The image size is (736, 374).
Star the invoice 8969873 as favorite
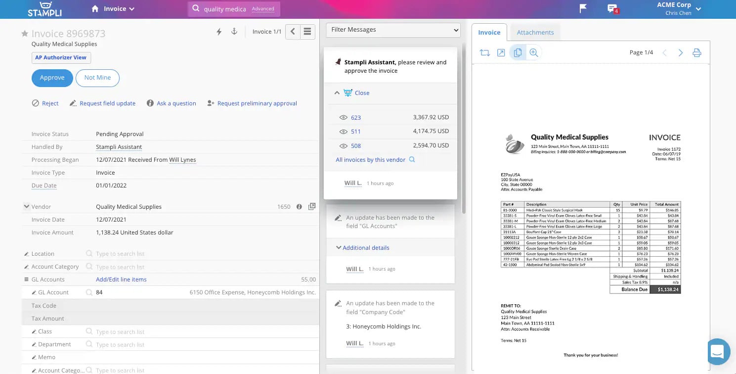[24, 33]
